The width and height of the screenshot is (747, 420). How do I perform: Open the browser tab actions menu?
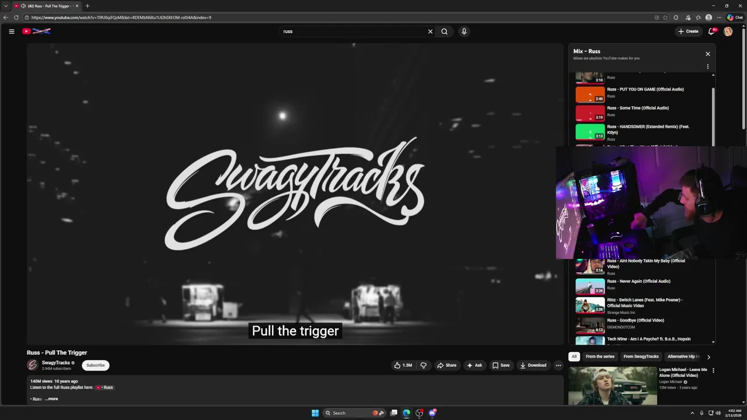(x=5, y=6)
